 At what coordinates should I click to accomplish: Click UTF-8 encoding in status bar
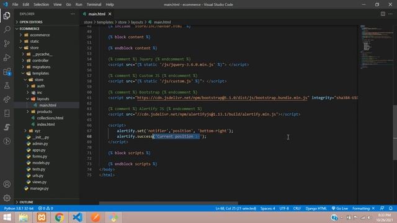[284, 208]
